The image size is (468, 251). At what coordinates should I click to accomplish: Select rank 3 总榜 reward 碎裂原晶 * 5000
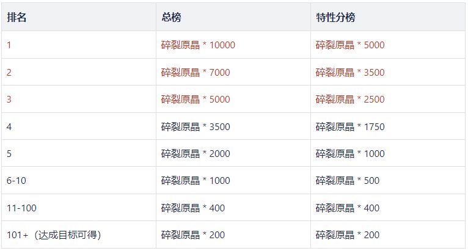pyautogui.click(x=196, y=100)
